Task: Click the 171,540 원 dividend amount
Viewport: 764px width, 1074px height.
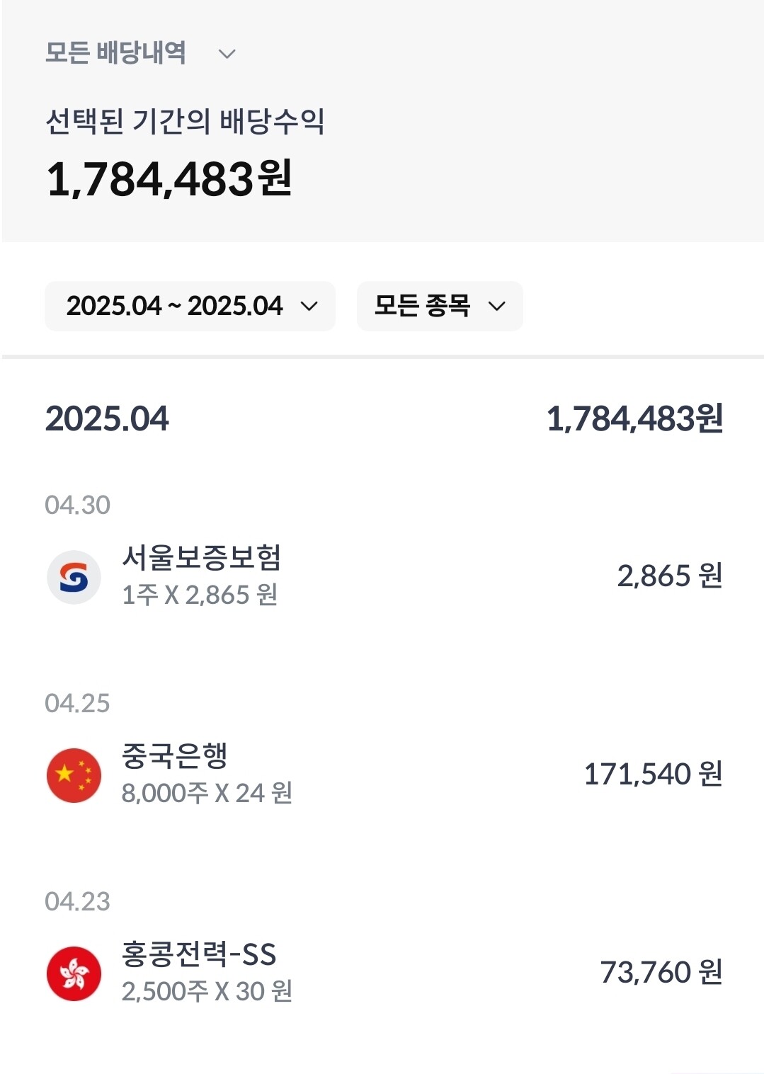Action: coord(652,775)
